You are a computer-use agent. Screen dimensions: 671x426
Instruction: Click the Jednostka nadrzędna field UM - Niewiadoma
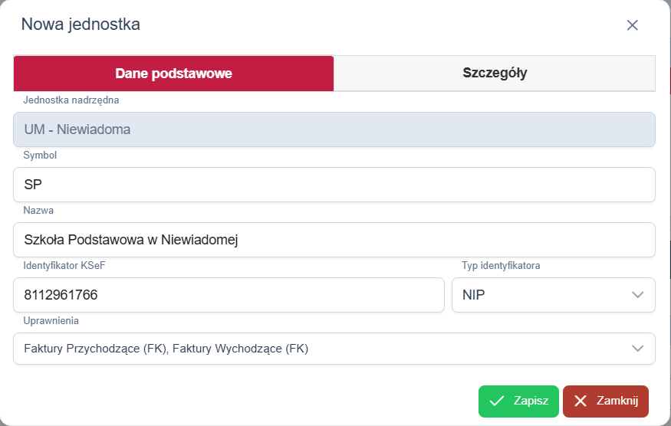pyautogui.click(x=334, y=129)
